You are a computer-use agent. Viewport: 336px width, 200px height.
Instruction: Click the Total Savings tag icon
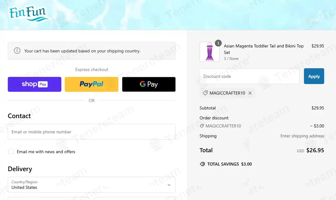[202, 164]
